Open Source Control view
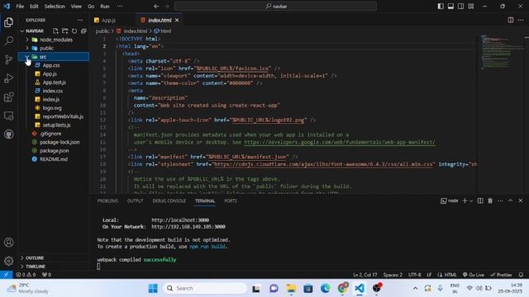This screenshot has height=297, width=529. pyautogui.click(x=9, y=59)
